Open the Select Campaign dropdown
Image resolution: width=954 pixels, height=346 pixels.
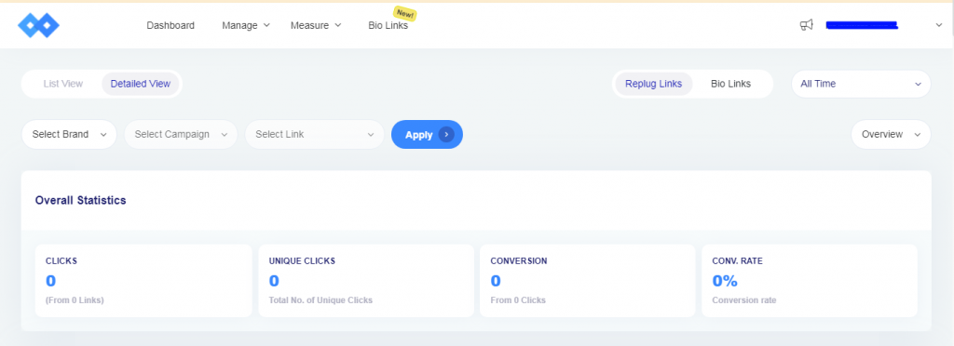click(181, 134)
